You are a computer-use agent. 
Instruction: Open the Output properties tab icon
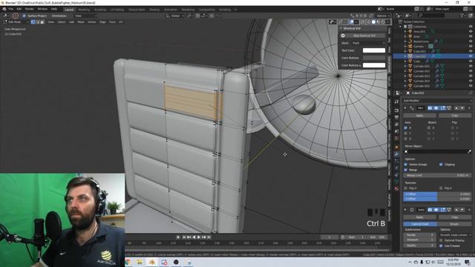396,117
